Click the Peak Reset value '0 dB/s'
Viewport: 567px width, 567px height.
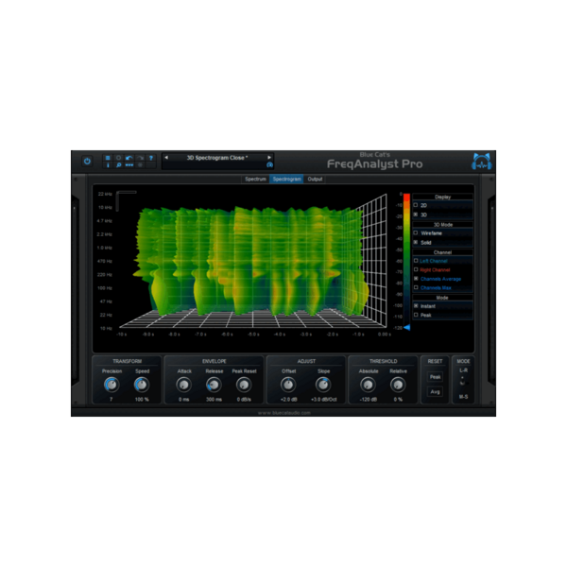[x=244, y=400]
